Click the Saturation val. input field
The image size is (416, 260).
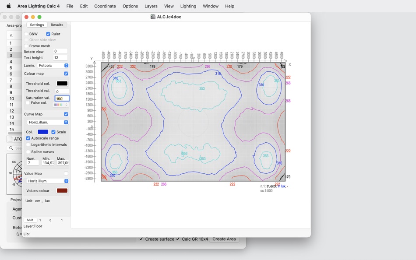[62, 98]
